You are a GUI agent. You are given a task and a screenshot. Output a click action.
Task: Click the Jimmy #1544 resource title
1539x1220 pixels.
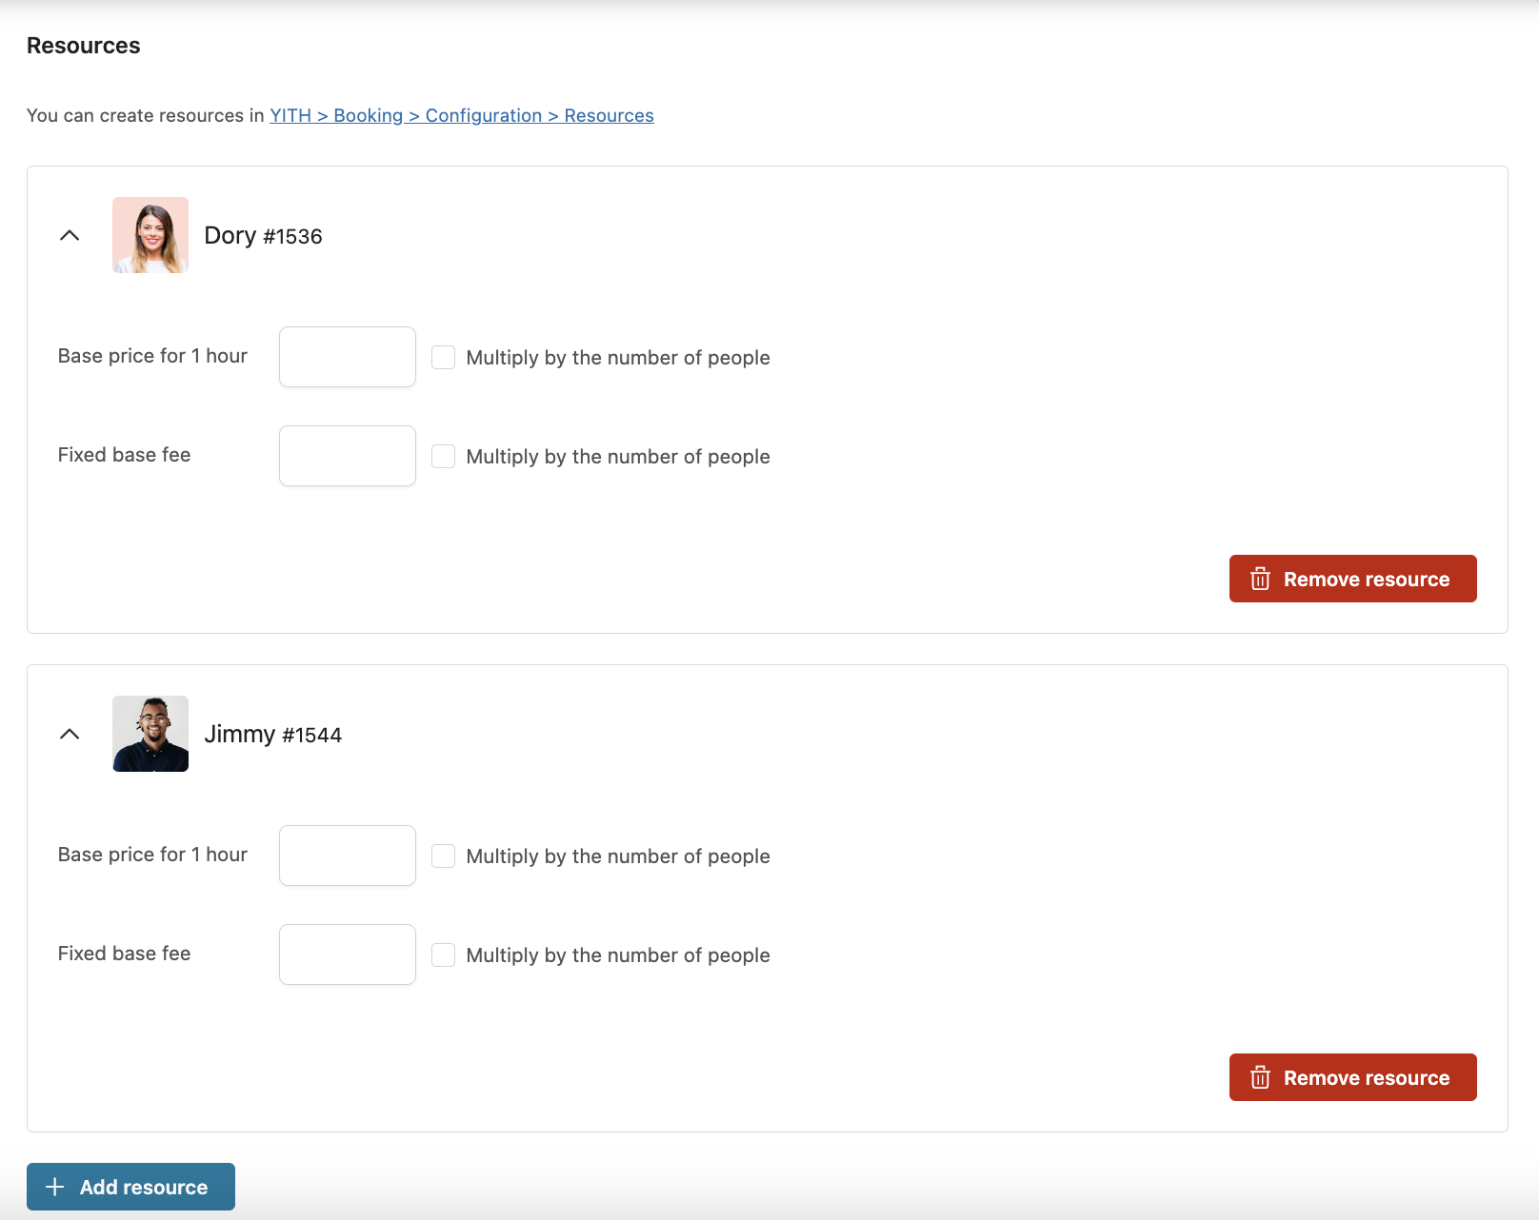(272, 735)
